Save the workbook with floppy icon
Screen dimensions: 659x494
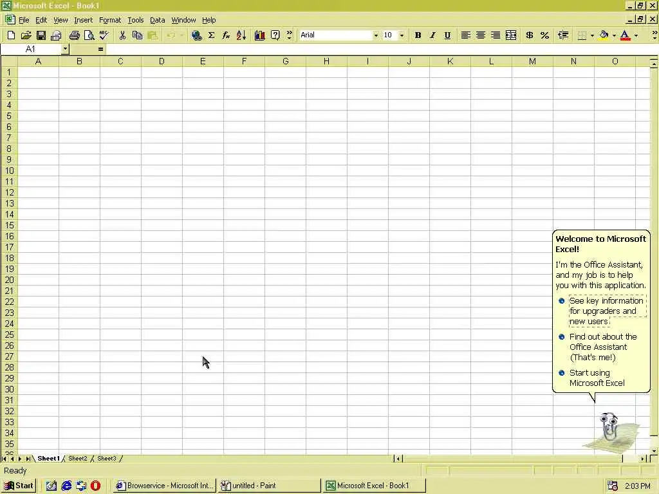[x=41, y=35]
